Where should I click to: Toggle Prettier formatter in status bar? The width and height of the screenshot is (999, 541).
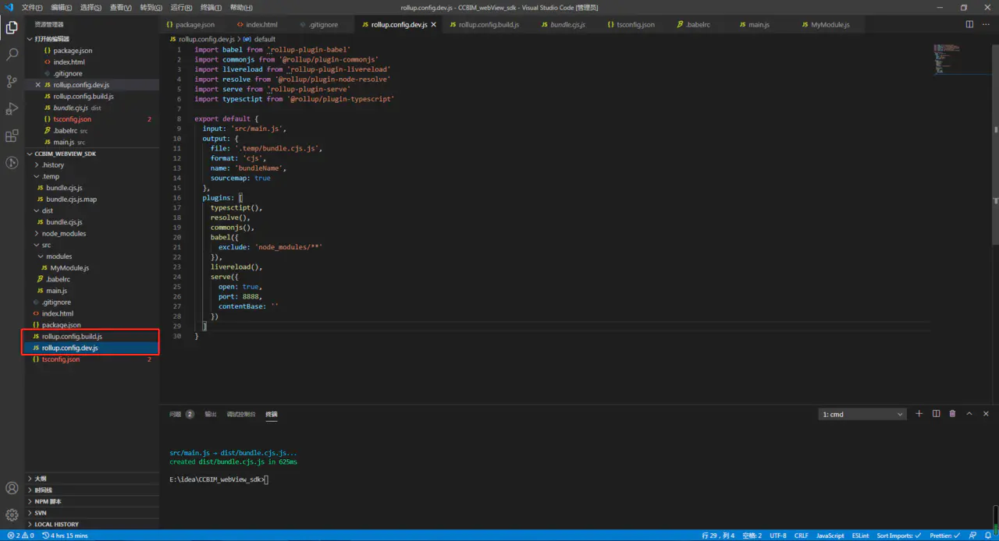pos(943,536)
